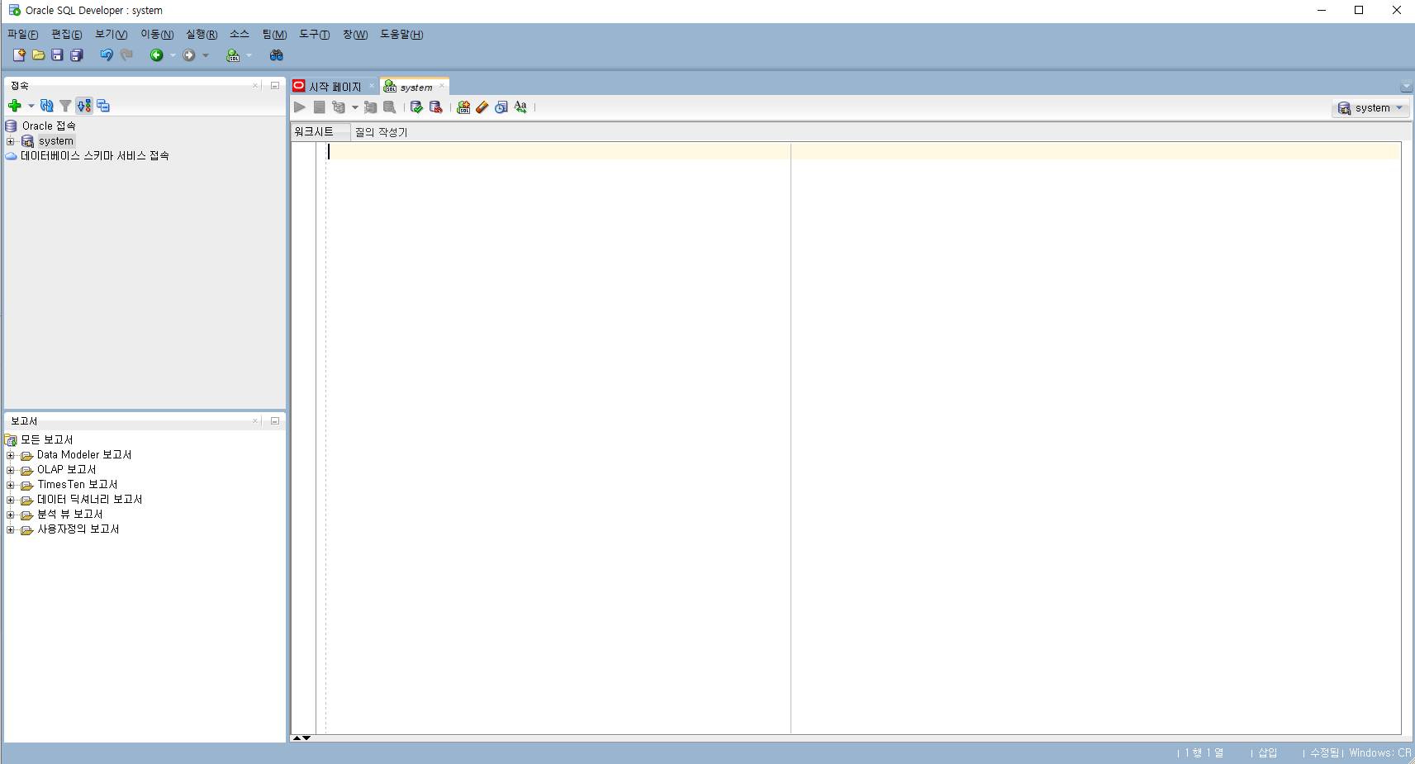
Task: Click the Aa To Upper/Lower/InitCap icon
Action: point(520,107)
